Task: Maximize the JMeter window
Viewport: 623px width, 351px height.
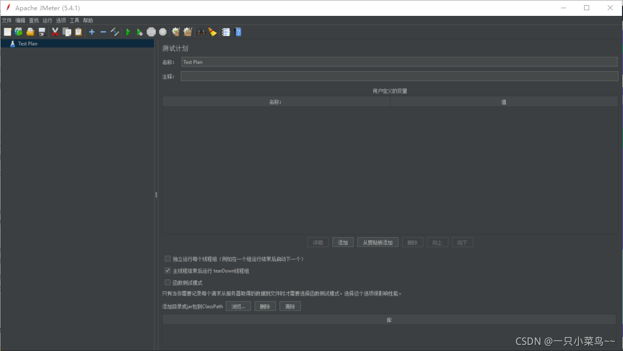Action: tap(587, 8)
